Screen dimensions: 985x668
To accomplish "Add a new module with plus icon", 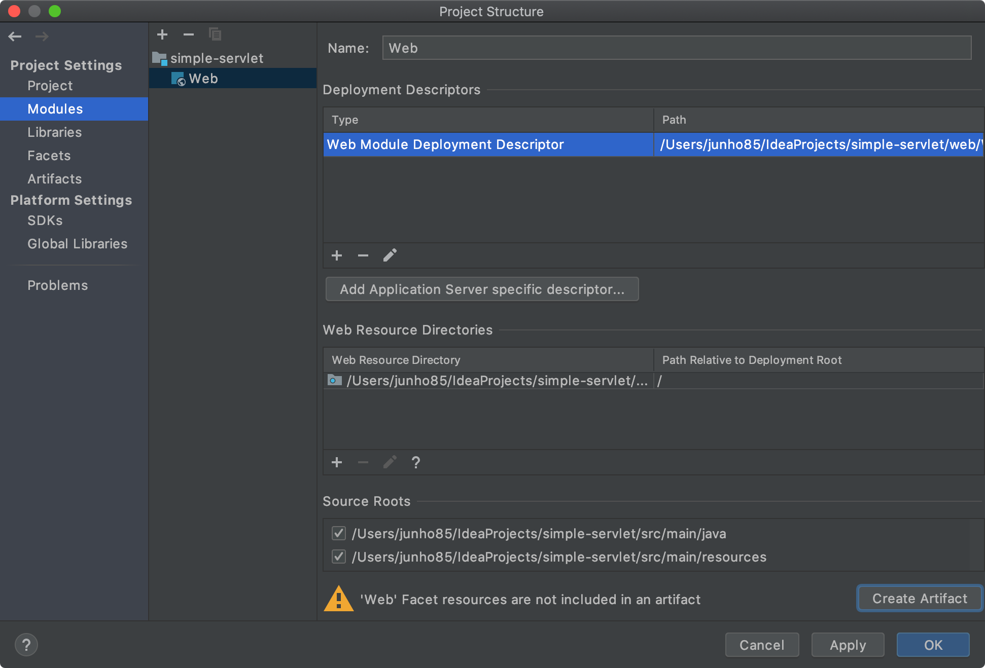I will (162, 34).
